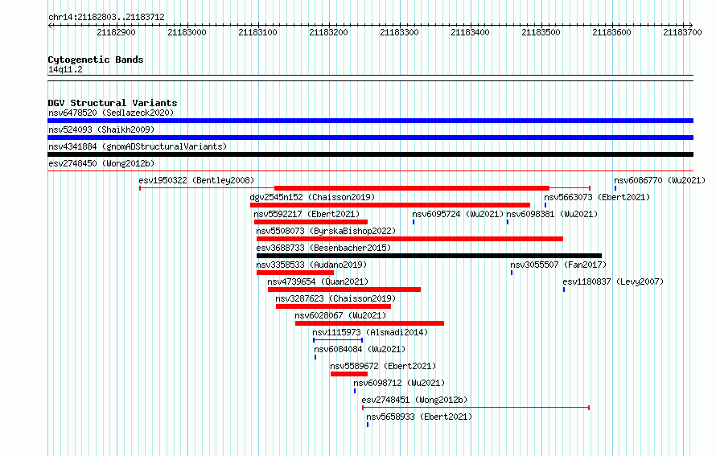The width and height of the screenshot is (716, 456).
Task: Open nsv5592217 (Ebert2021) label
Action: pyautogui.click(x=307, y=214)
